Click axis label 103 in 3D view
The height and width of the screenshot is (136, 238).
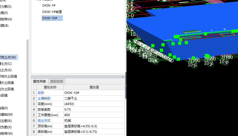click(x=224, y=62)
